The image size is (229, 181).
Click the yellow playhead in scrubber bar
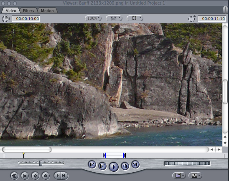[x=23, y=155]
